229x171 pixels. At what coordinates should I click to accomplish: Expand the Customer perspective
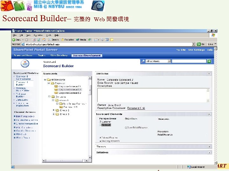[100, 122]
